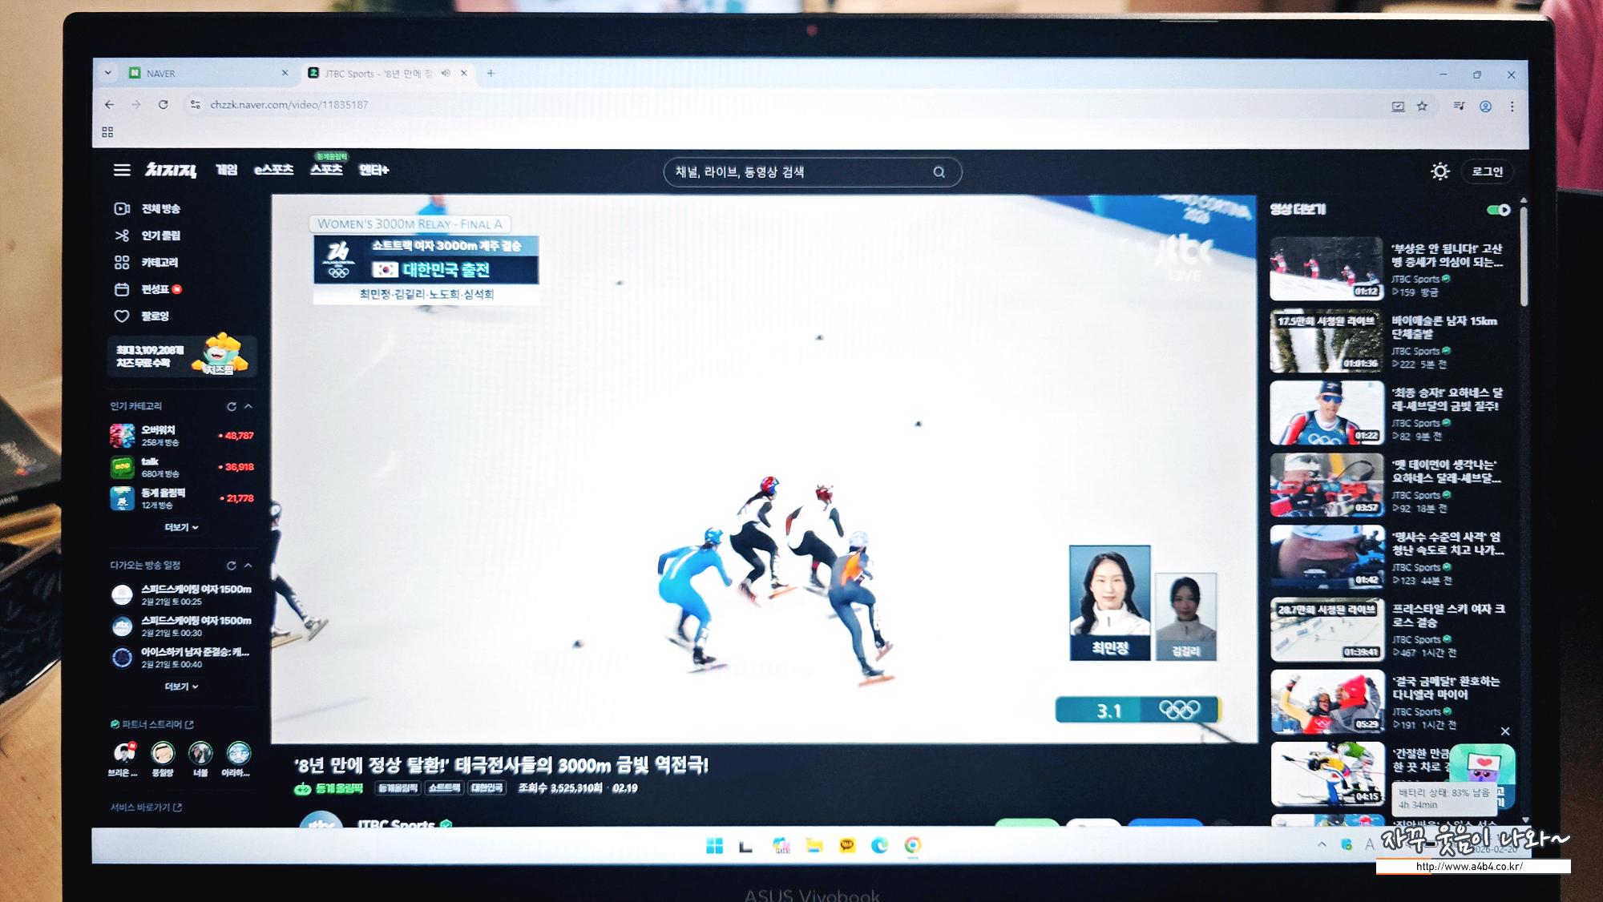1603x902 pixels.
Task: Click the 팔로잉 heart icon
Action: tap(122, 316)
